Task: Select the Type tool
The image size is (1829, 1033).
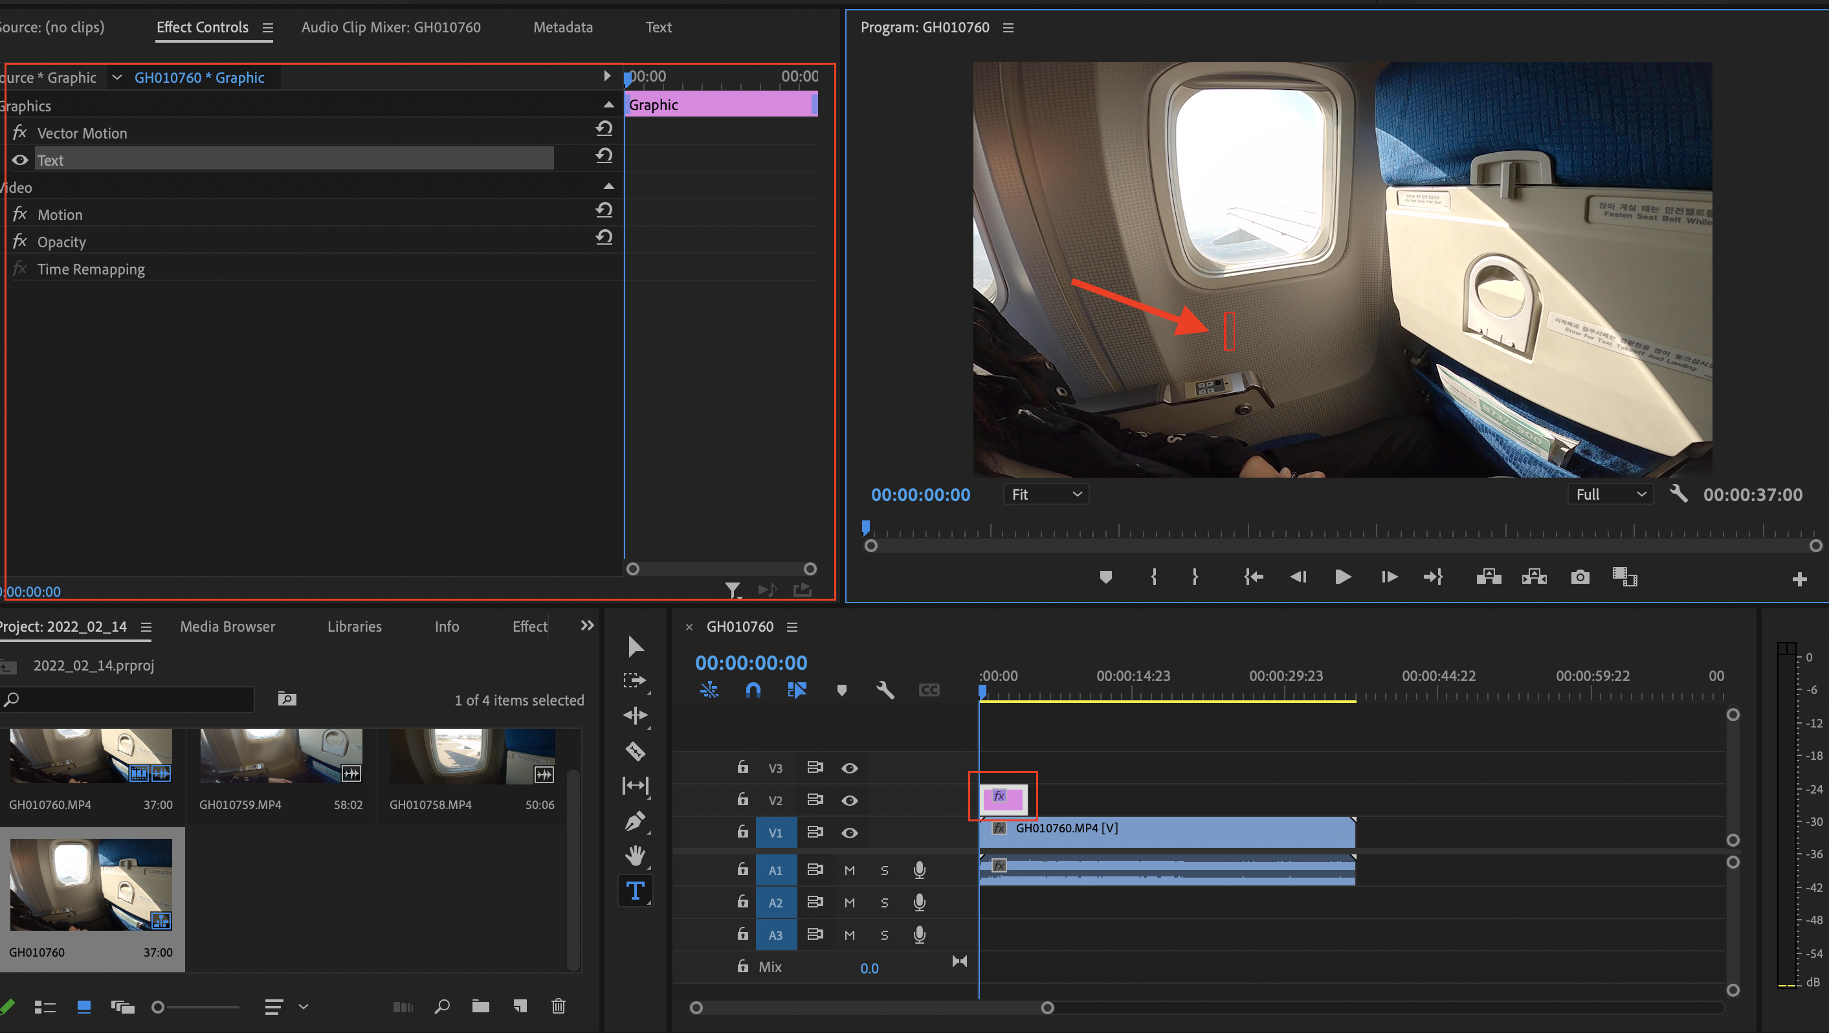Action: point(636,891)
